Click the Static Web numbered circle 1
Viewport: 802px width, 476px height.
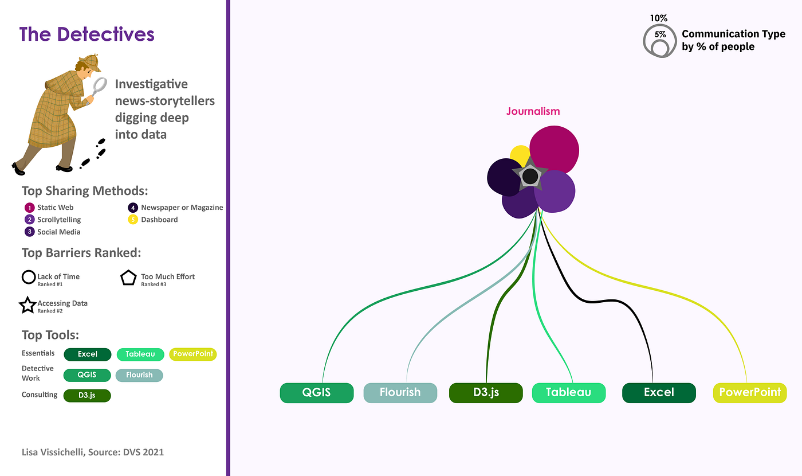coord(30,208)
